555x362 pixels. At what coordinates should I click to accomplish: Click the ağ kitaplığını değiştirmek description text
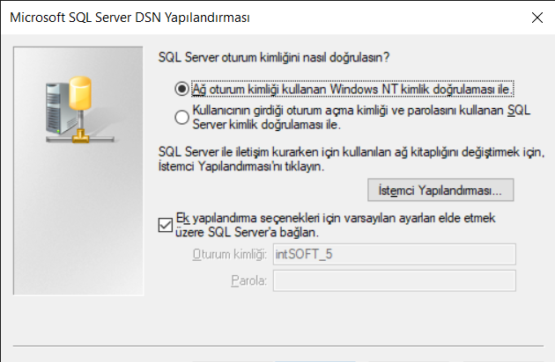[351, 159]
